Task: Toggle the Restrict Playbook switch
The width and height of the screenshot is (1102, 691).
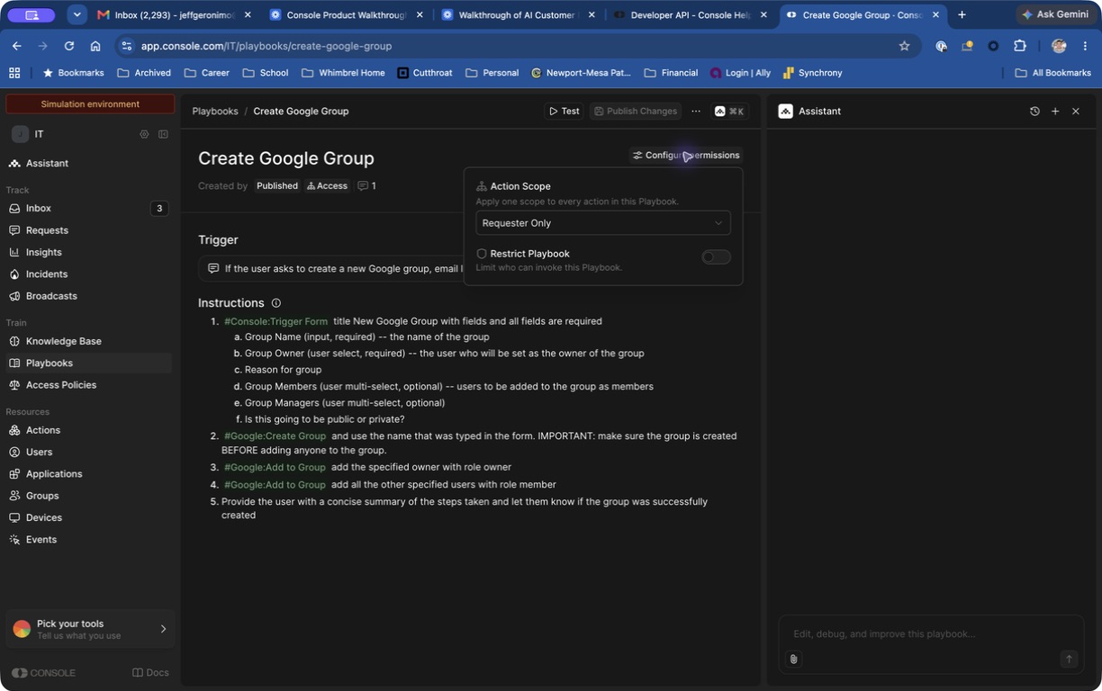Action: tap(716, 257)
